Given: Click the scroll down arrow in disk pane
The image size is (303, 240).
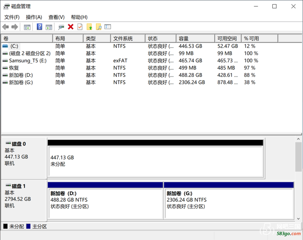Looking at the screenshot, I should (x=298, y=219).
